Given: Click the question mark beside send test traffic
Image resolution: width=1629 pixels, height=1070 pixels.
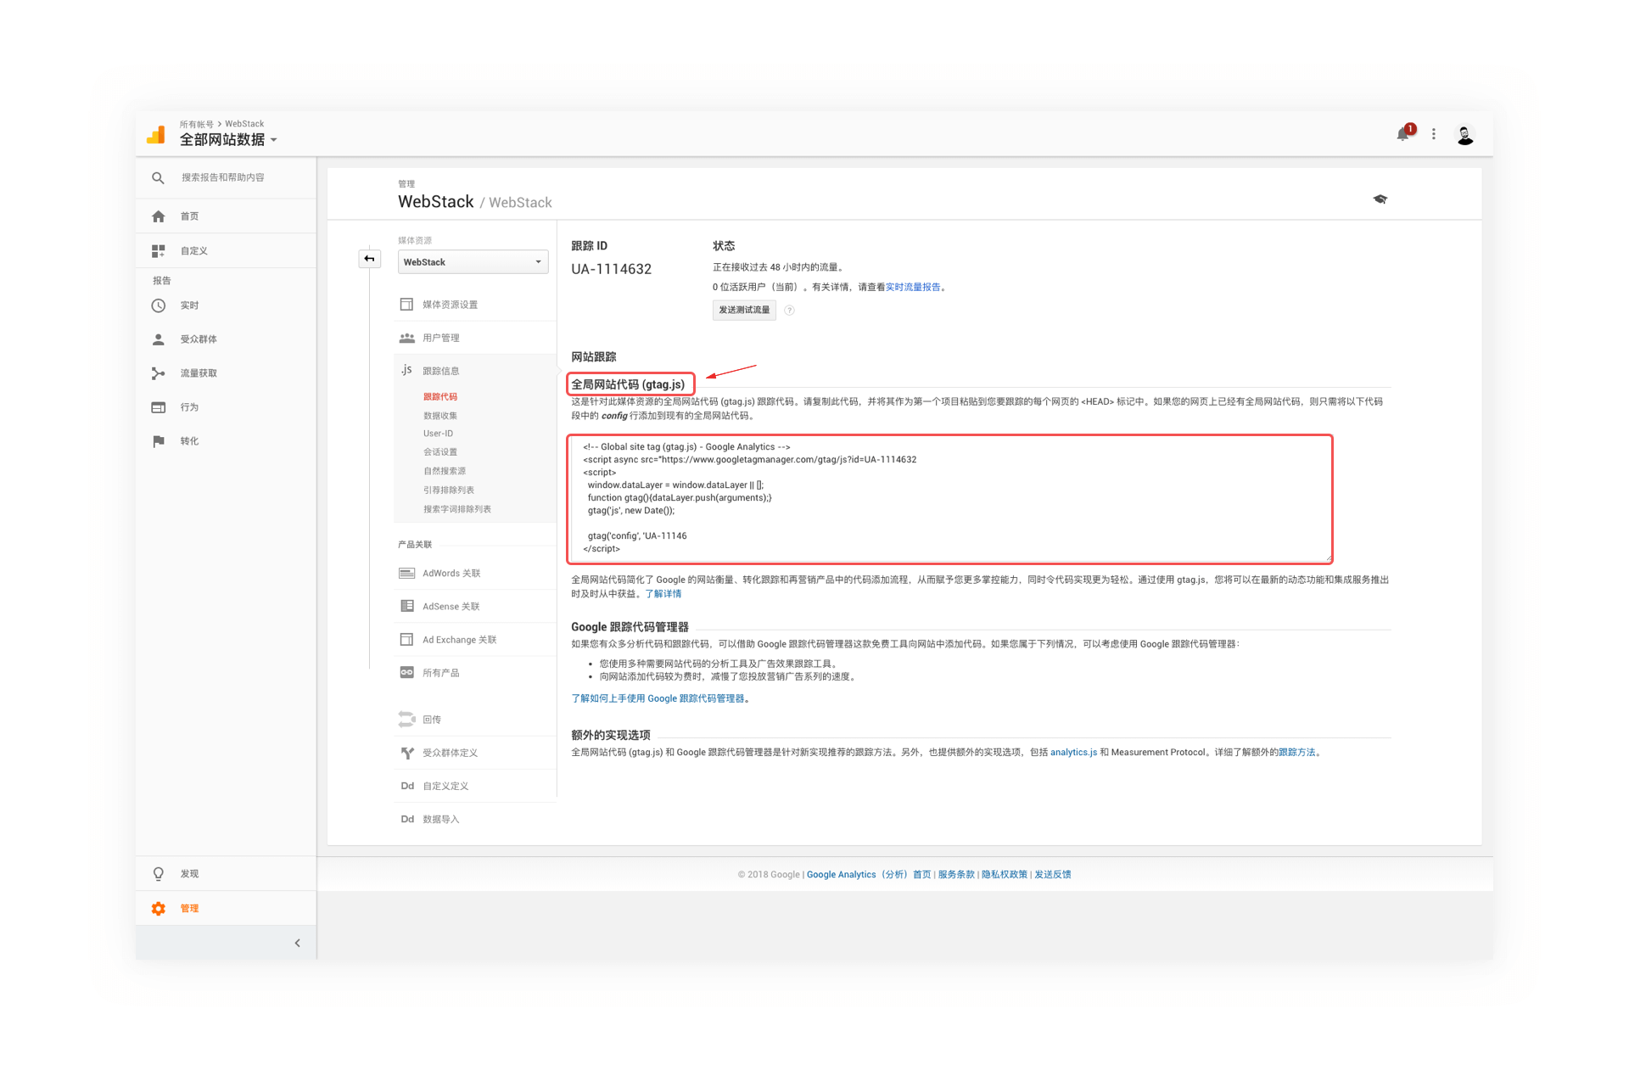Looking at the screenshot, I should 789,311.
